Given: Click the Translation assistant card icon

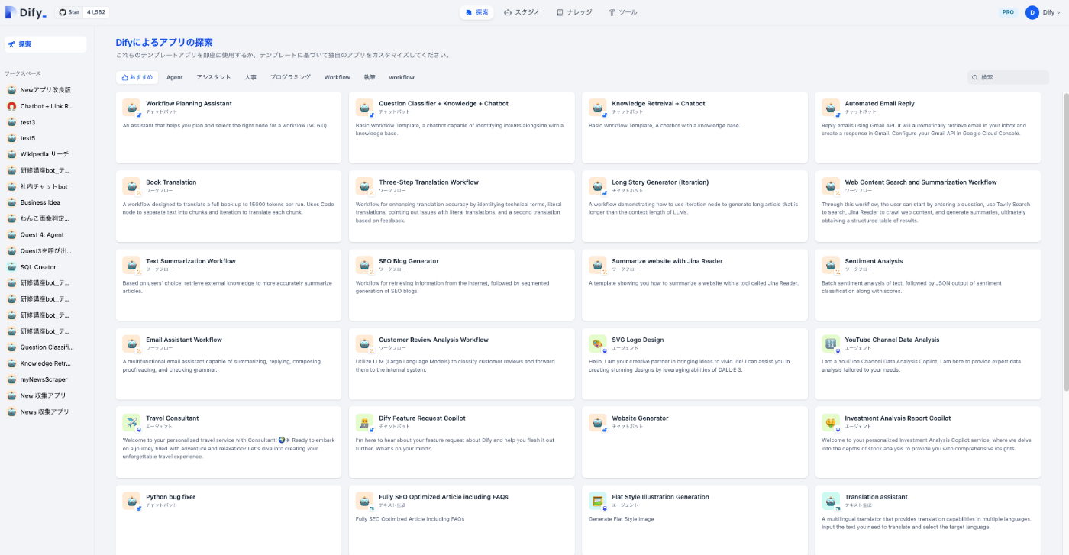Looking at the screenshot, I should 831,501.
